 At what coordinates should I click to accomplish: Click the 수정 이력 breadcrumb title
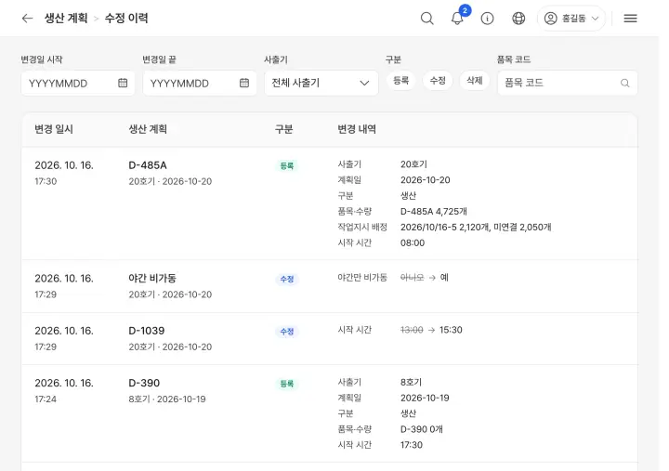(x=126, y=19)
